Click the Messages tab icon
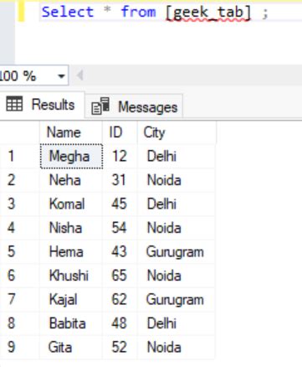 pyautogui.click(x=100, y=106)
